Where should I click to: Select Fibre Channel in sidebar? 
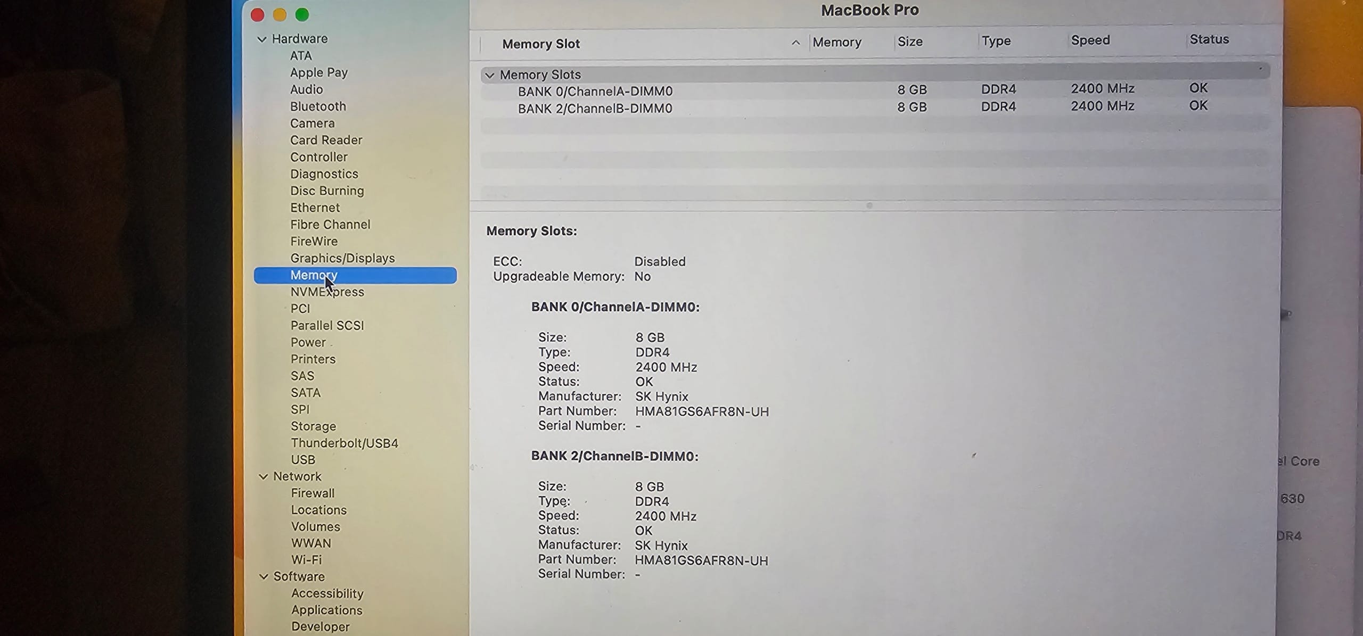pos(330,225)
